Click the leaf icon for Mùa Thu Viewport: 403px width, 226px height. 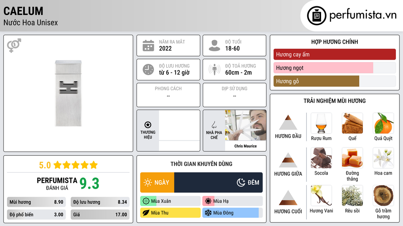(146, 213)
